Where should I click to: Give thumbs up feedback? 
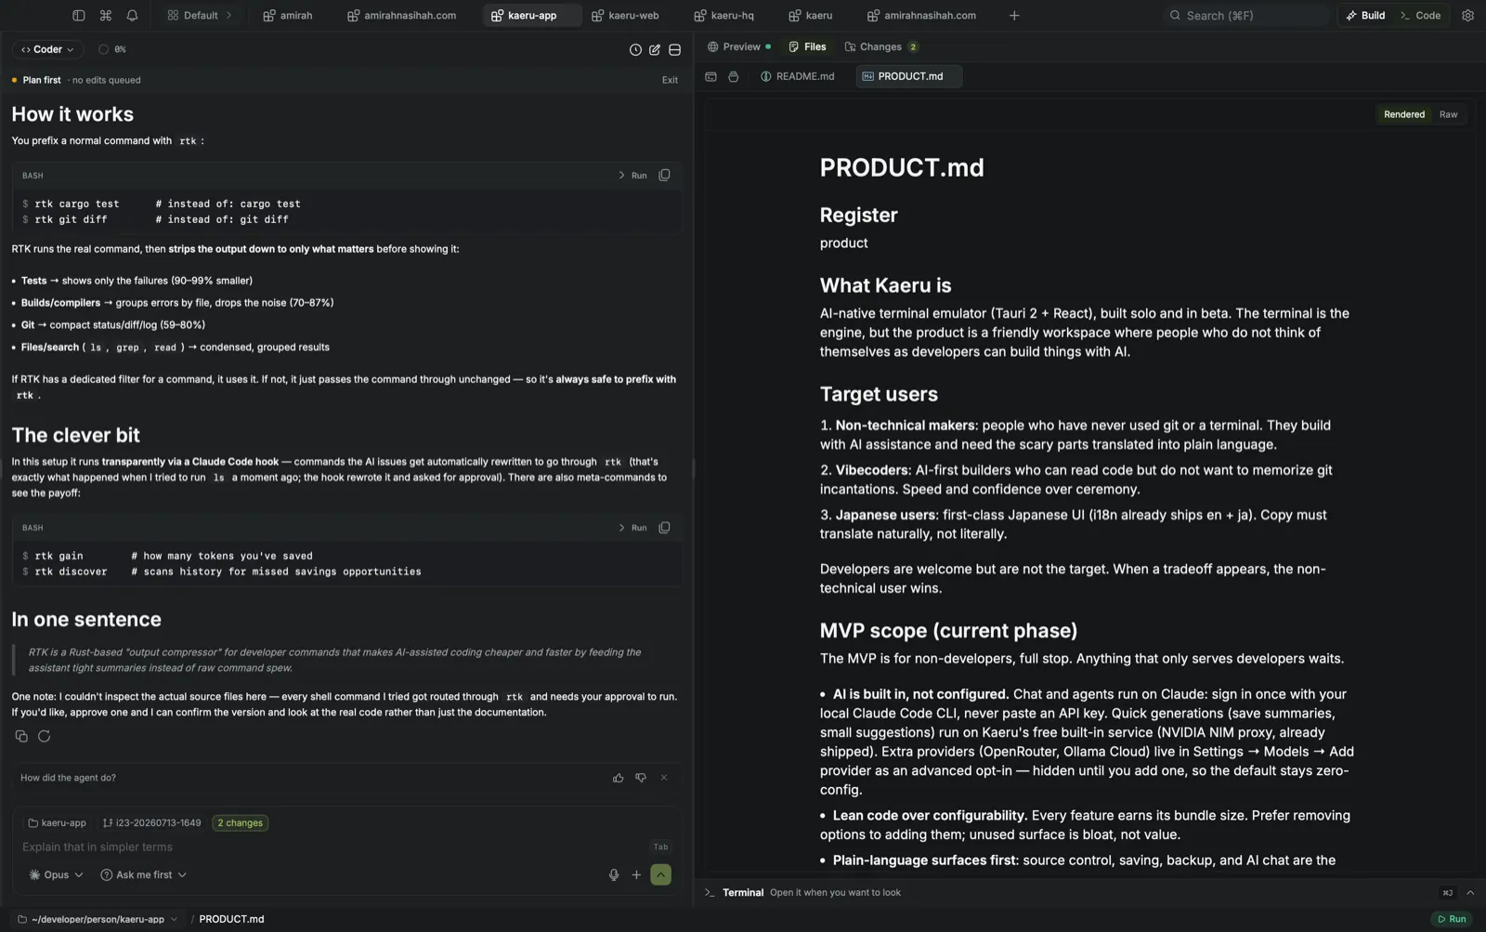tap(619, 778)
